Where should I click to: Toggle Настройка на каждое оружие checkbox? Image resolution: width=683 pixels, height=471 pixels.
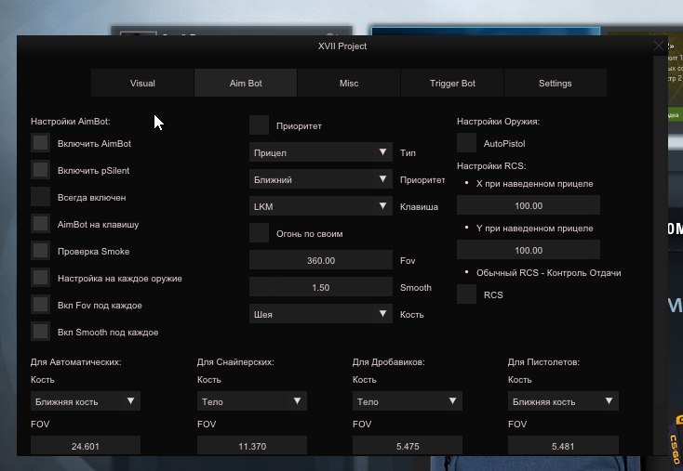coord(41,278)
